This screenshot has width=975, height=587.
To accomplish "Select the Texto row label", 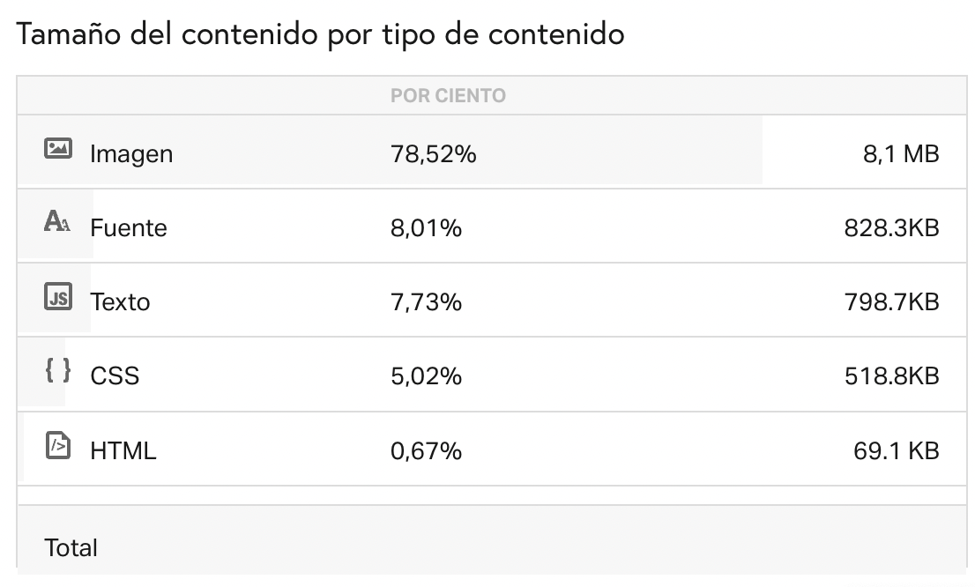I will pyautogui.click(x=120, y=302).
